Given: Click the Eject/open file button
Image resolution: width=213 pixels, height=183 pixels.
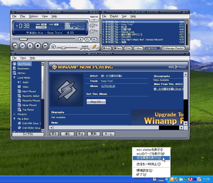Looking at the screenshot, I should point(80,39).
